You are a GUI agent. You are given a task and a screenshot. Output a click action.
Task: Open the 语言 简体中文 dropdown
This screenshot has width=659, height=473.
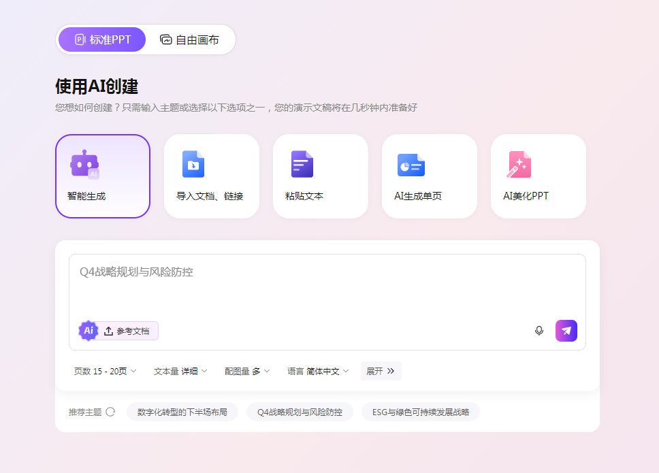318,371
